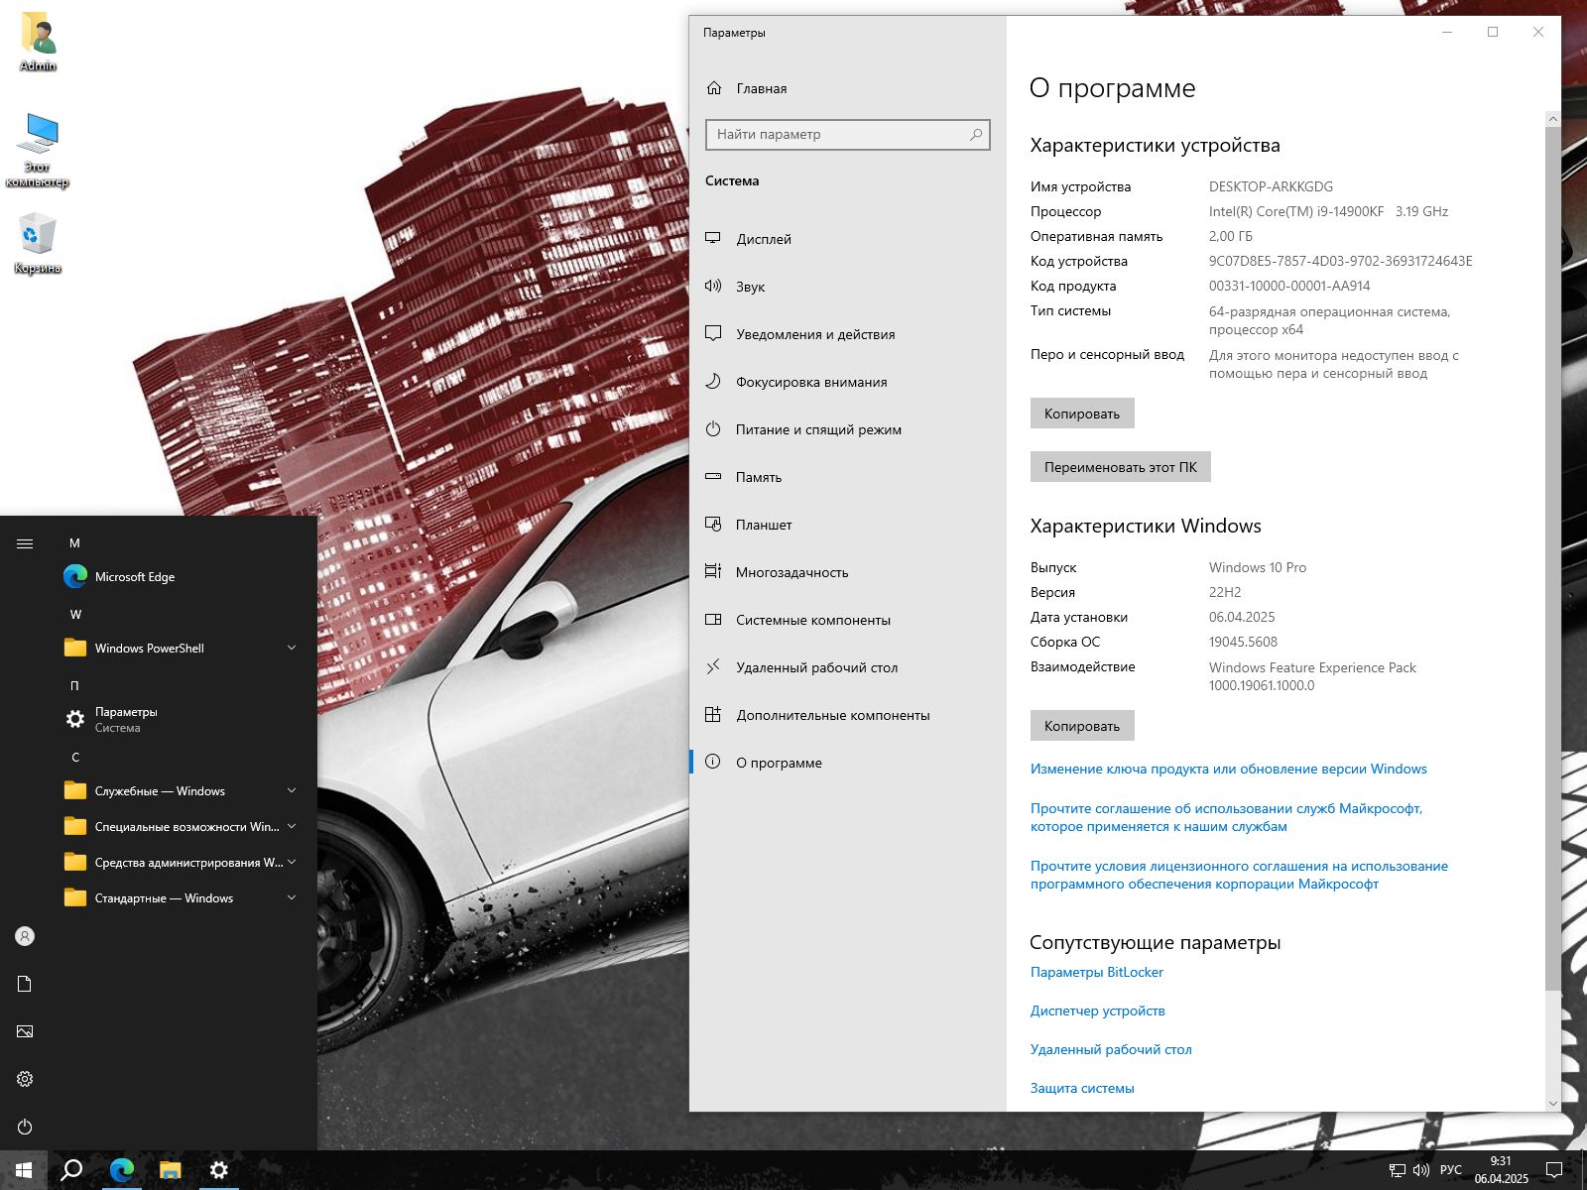1587x1190 pixels.
Task: Open Microsoft Edge from the taskbar
Action: 122,1170
